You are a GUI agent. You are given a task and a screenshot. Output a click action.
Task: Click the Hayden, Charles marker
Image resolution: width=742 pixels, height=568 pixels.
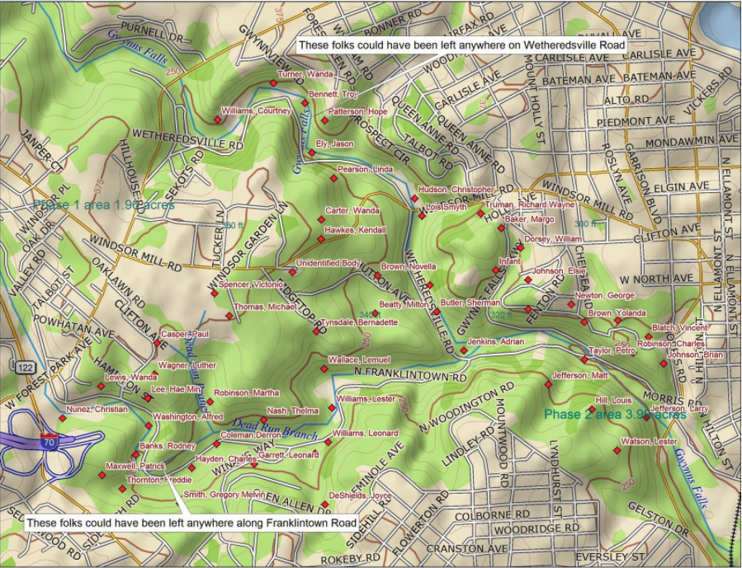[191, 467]
